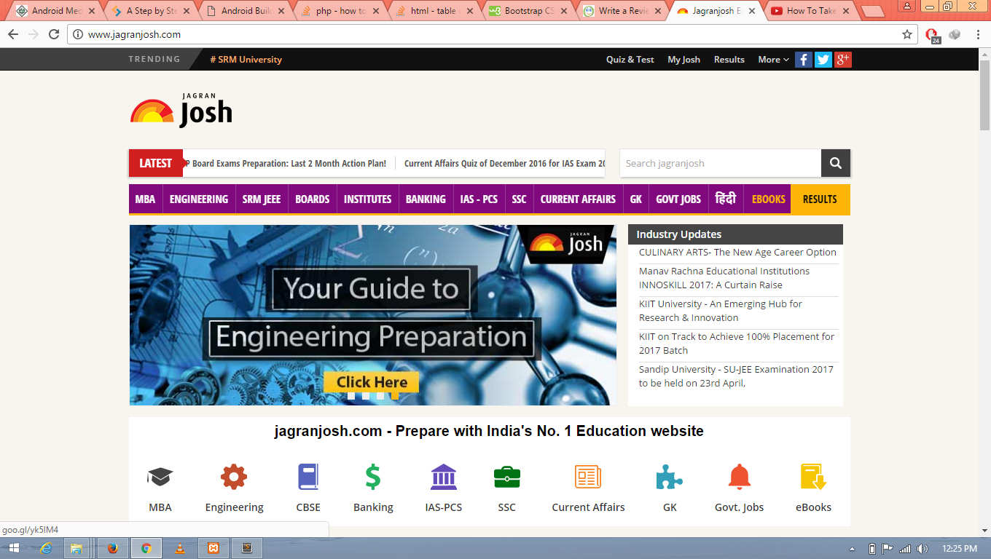
Task: Click the taskbar clock showing 12:25 PM
Action: [x=960, y=548]
